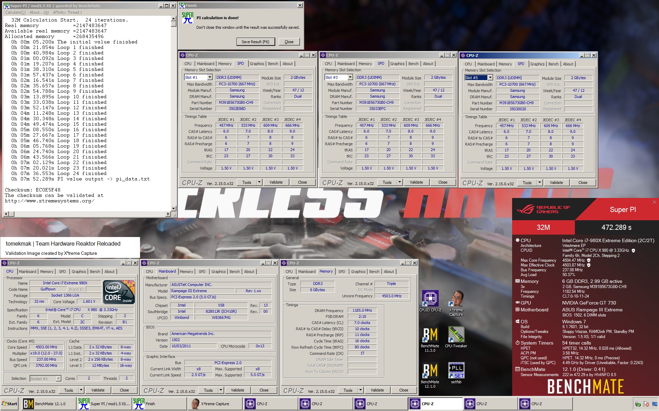Open the BenchMate 12.1.0 desktop icon
This screenshot has height=411, width=659.
(430, 371)
